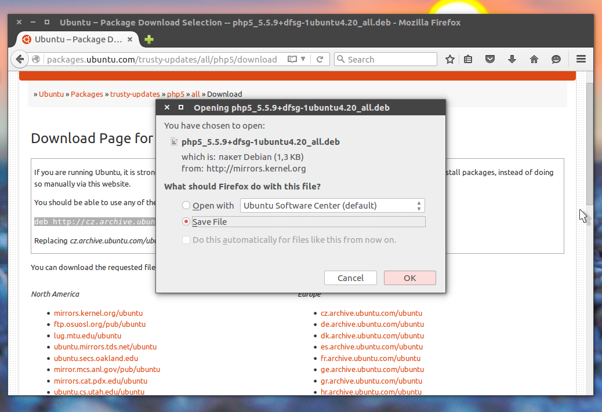
Task: Click the dialog file name php5_5.5.9+dfsg-1ubuntu4.20_all.deb
Action: tap(260, 142)
